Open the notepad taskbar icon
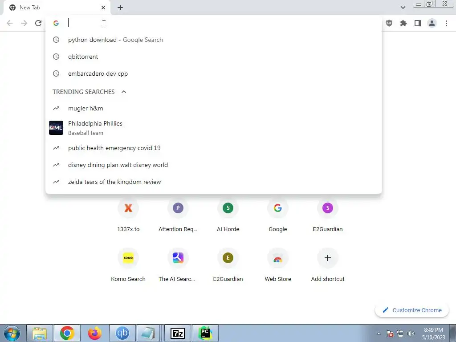 pos(148,333)
